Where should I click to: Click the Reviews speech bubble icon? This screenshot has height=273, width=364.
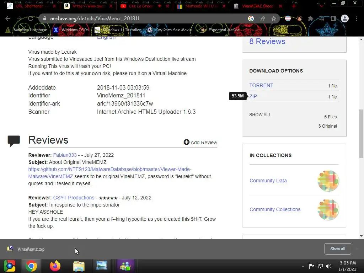coord(14,141)
